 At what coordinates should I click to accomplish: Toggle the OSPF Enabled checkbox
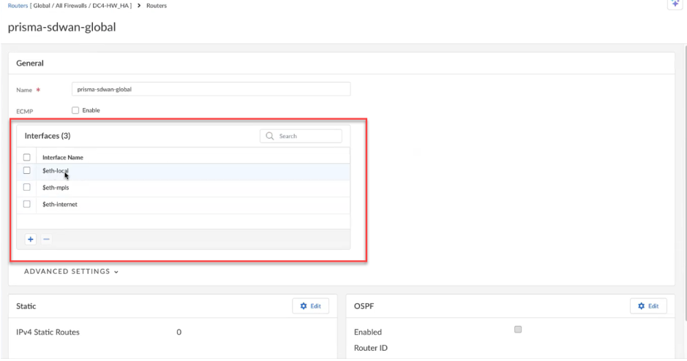[x=518, y=330]
